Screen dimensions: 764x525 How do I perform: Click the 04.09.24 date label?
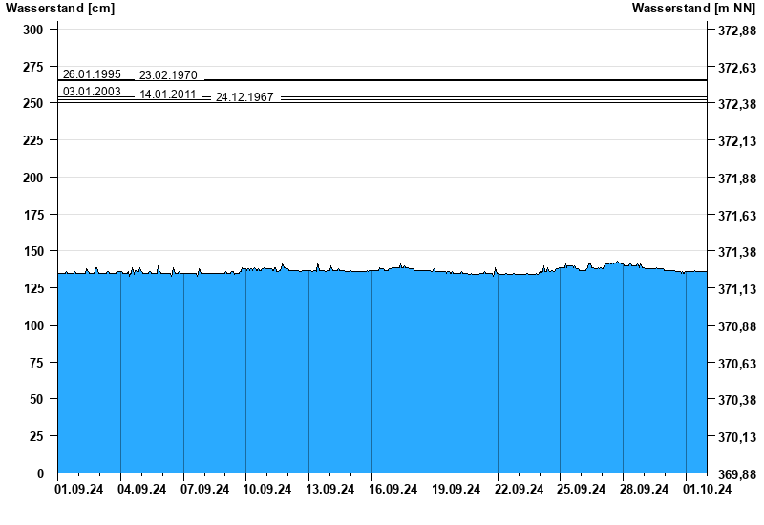141,489
